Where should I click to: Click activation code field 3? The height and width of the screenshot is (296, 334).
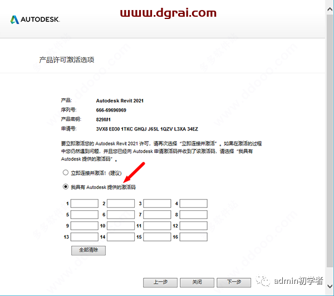[157, 203]
